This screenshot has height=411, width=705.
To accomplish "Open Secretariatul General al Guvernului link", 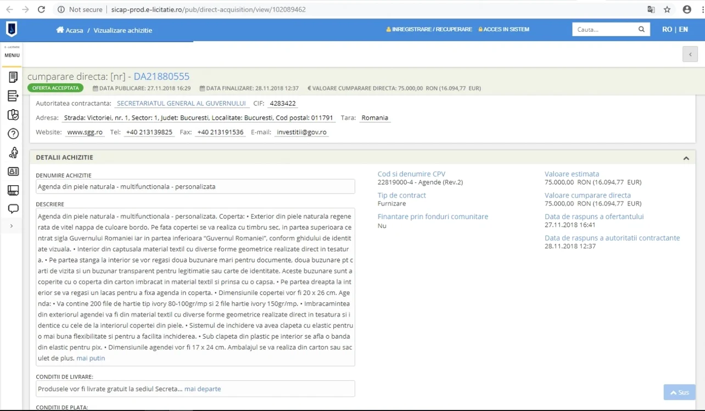I will pyautogui.click(x=182, y=103).
